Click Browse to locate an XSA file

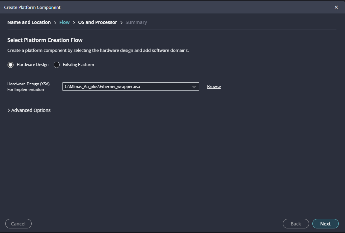tap(214, 87)
